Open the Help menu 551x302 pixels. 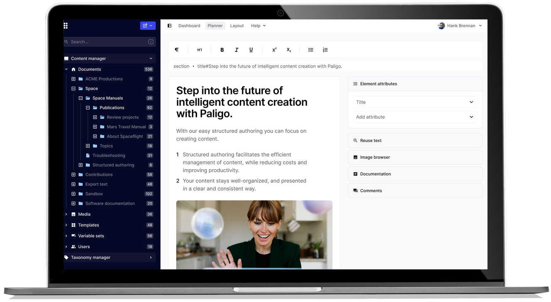(258, 26)
